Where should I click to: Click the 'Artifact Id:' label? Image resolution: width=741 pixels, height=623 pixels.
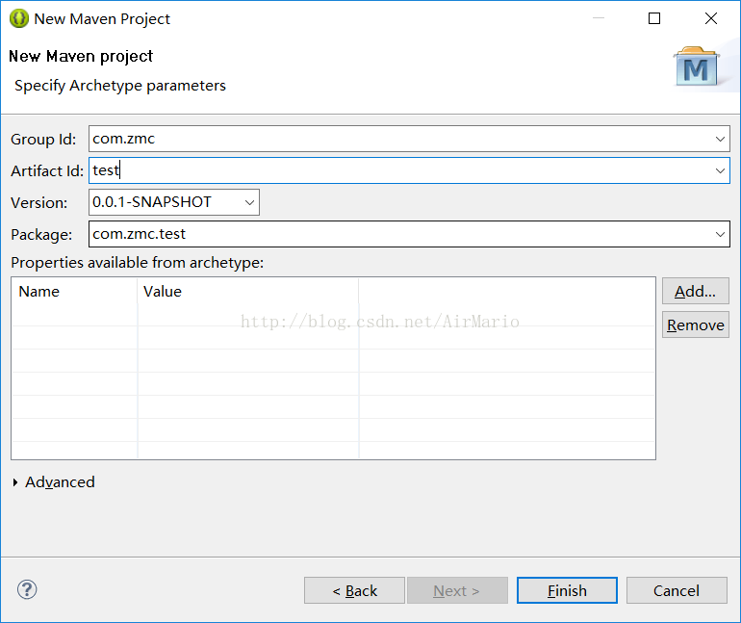47,171
